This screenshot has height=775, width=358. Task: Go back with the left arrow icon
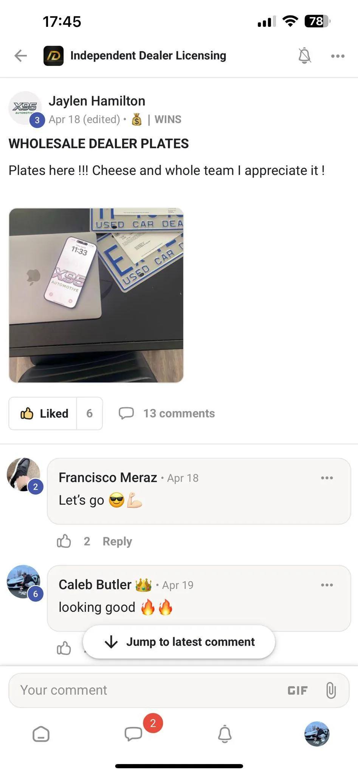coord(20,56)
